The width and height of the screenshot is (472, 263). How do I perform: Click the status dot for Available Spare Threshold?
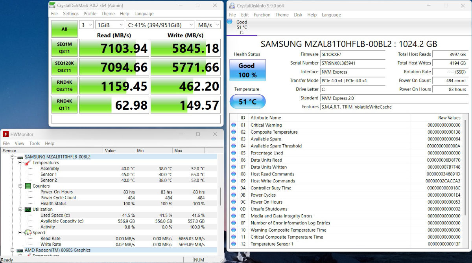pos(234,146)
